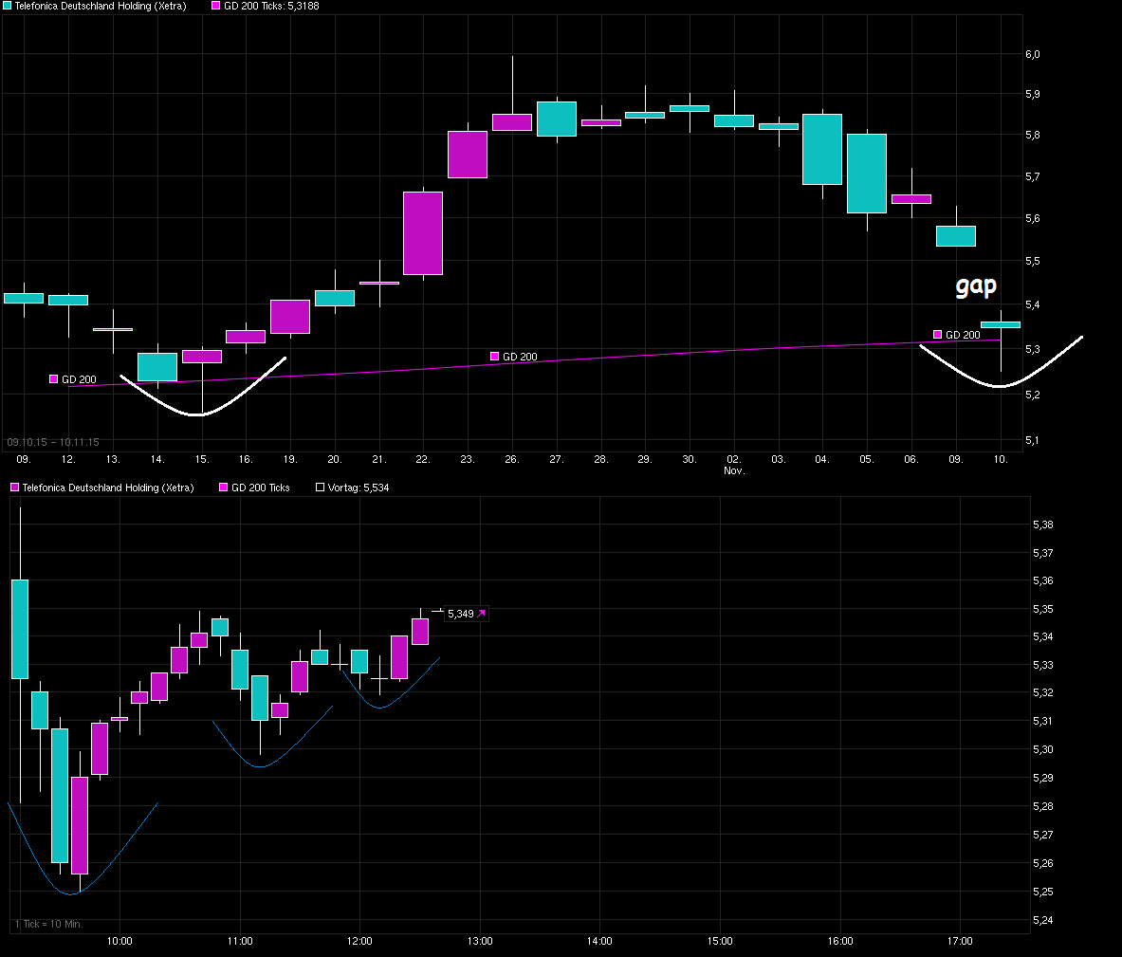Click white Vortag legend square in lower chart
1122x957 pixels.
pos(320,488)
